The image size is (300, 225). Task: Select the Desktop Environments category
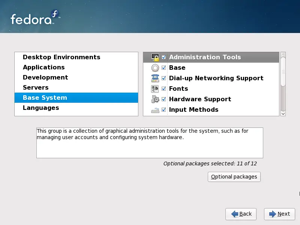61,57
